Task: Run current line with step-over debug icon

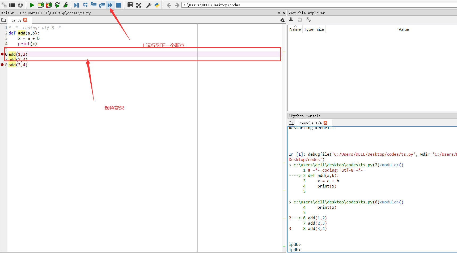Action: (x=85, y=5)
